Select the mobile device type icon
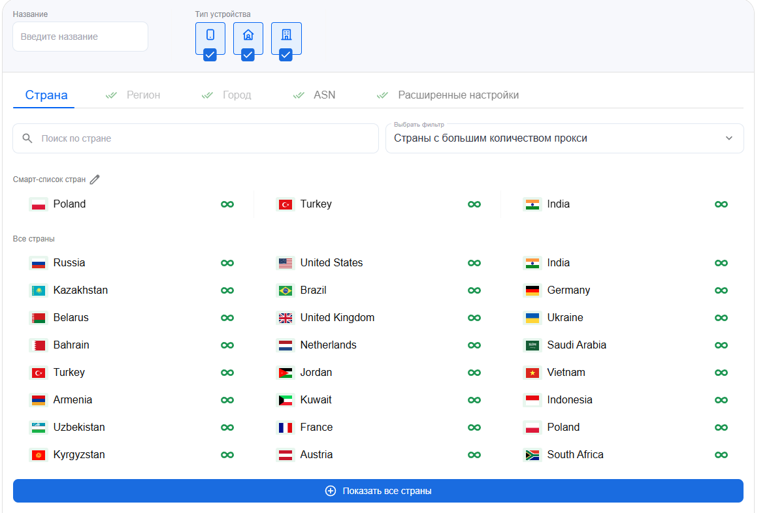The height and width of the screenshot is (513, 769). click(210, 35)
